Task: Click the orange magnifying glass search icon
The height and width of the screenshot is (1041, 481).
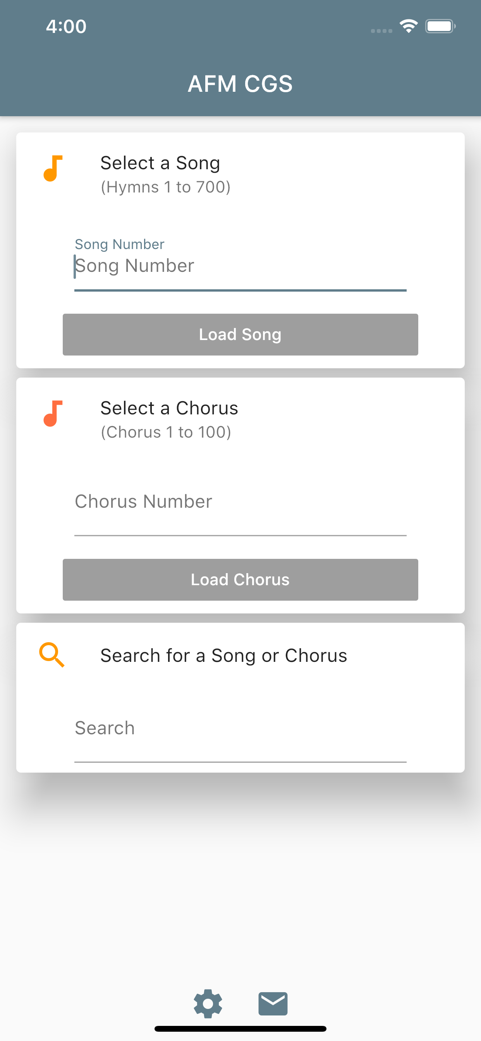Action: coord(52,654)
